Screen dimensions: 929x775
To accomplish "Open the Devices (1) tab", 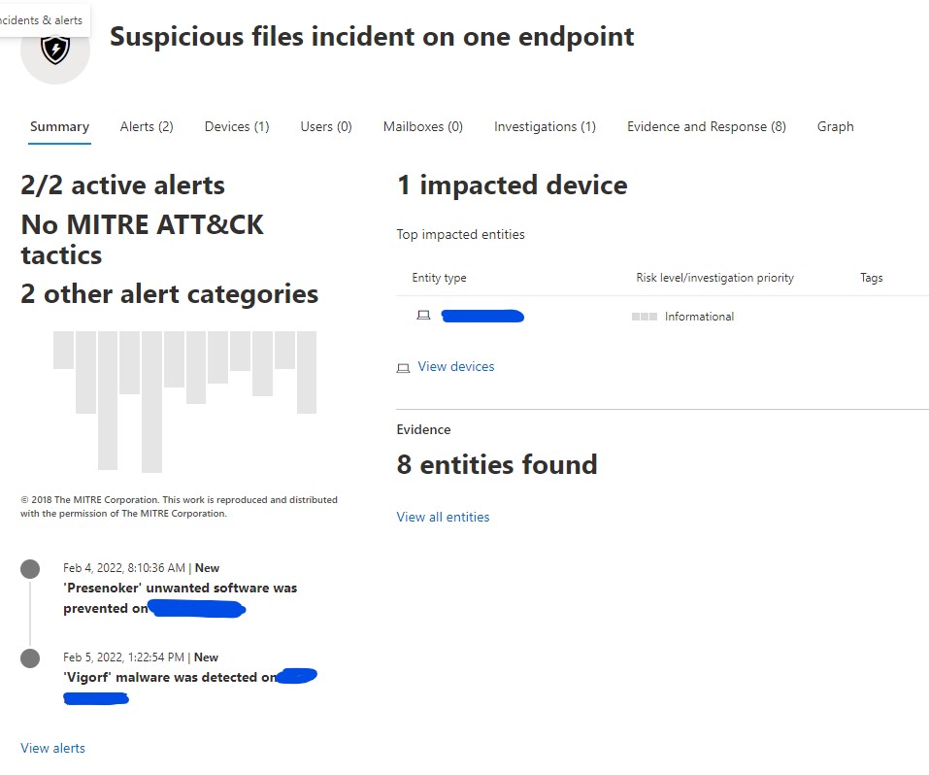I will click(x=237, y=126).
